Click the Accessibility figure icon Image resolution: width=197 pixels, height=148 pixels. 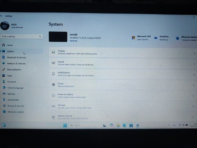click(x=4, y=100)
